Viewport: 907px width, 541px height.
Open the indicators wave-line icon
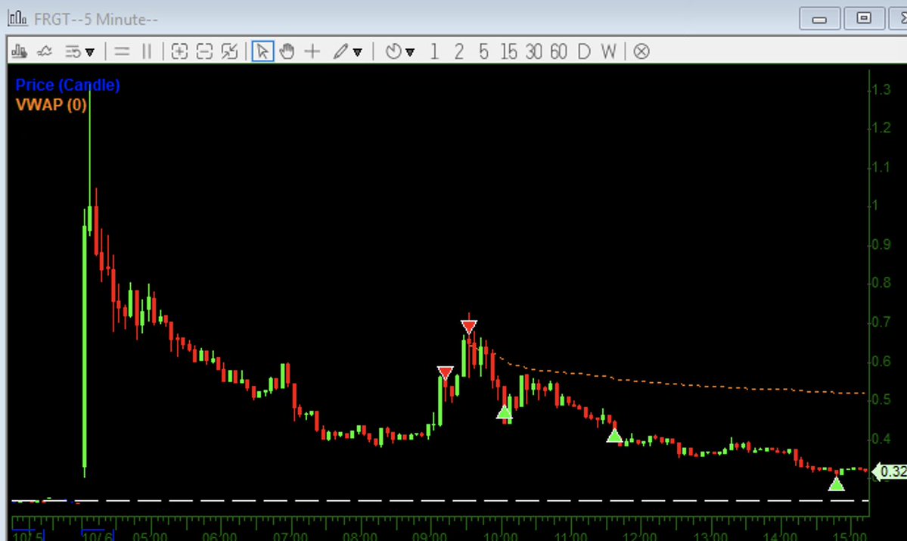pyautogui.click(x=44, y=51)
